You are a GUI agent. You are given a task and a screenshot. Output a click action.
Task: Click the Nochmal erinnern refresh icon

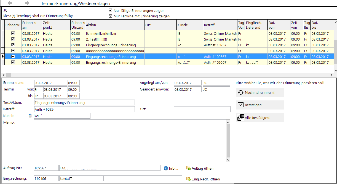(241, 92)
